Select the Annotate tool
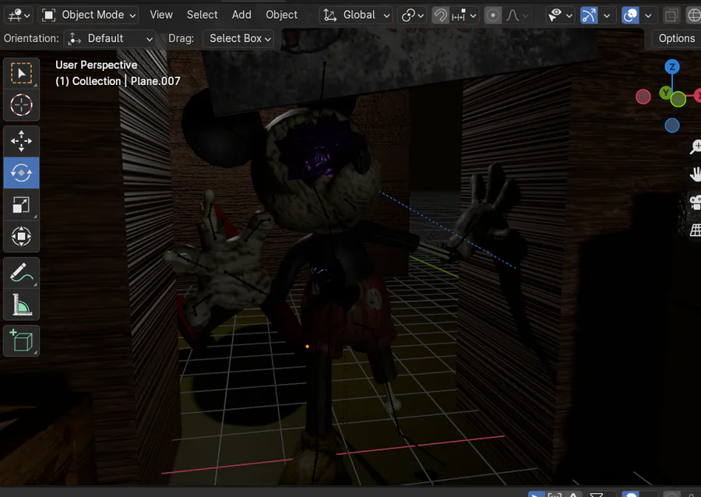The image size is (701, 497). pos(22,273)
